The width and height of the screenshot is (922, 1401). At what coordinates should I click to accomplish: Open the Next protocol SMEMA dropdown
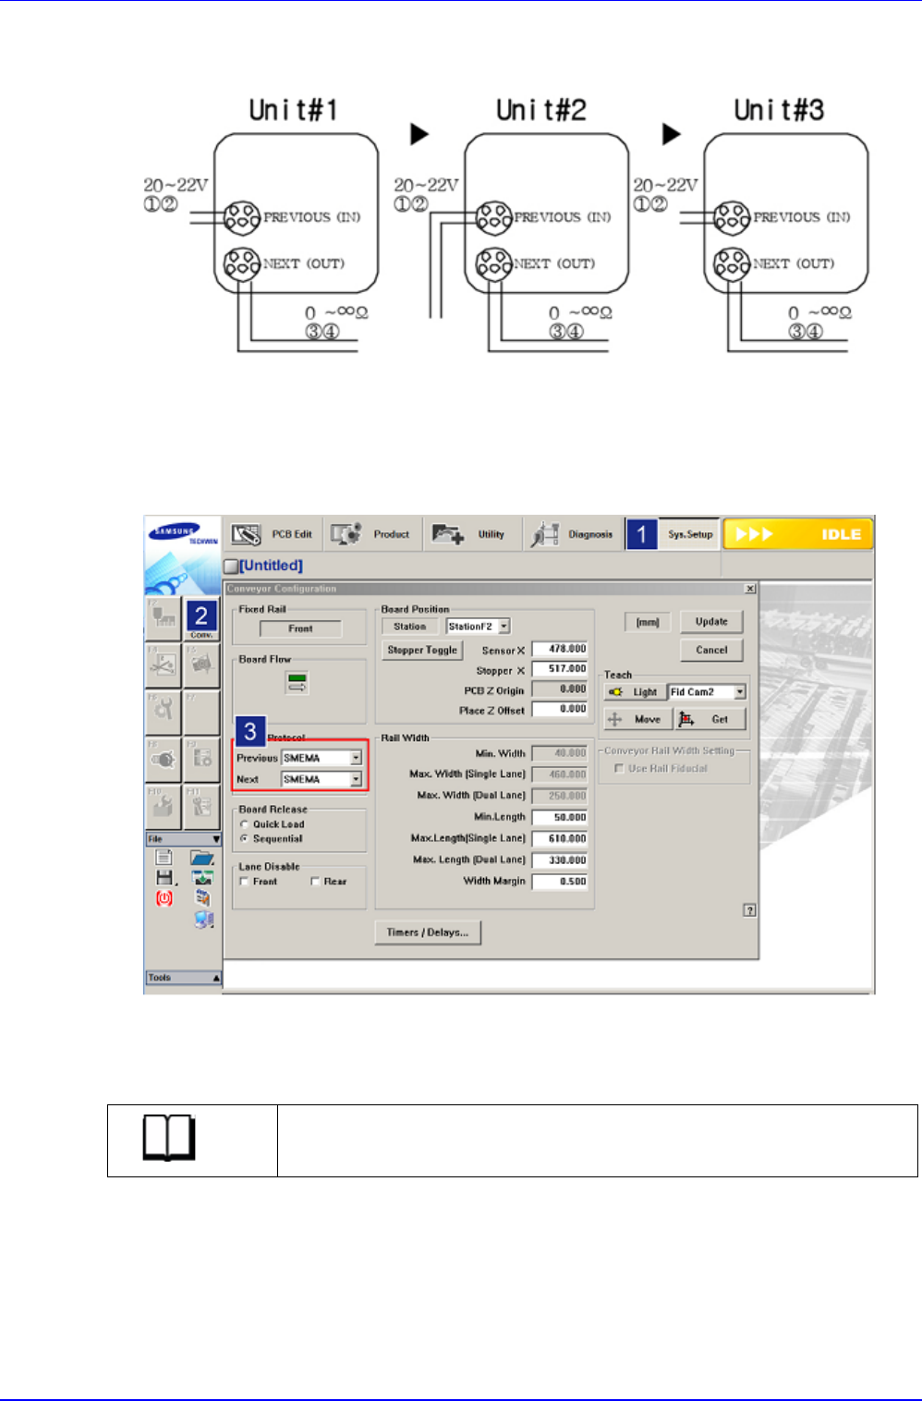point(321,779)
